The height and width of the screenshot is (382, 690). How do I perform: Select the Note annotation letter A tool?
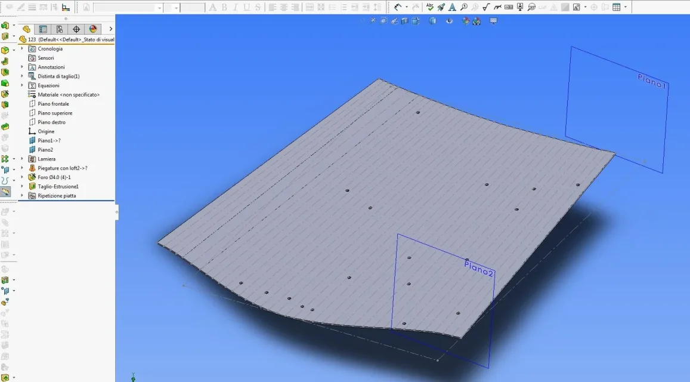(452, 7)
